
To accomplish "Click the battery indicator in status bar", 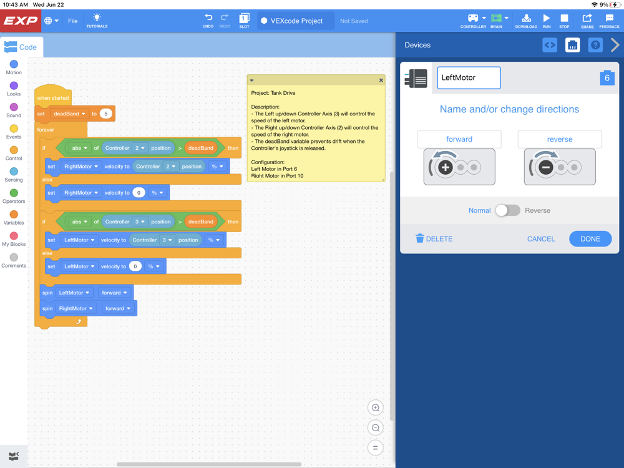I will point(615,5).
